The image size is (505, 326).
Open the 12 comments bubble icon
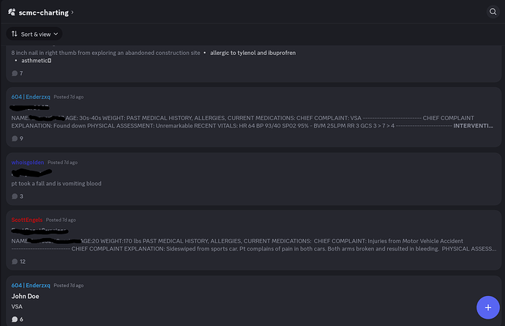[x=15, y=262]
